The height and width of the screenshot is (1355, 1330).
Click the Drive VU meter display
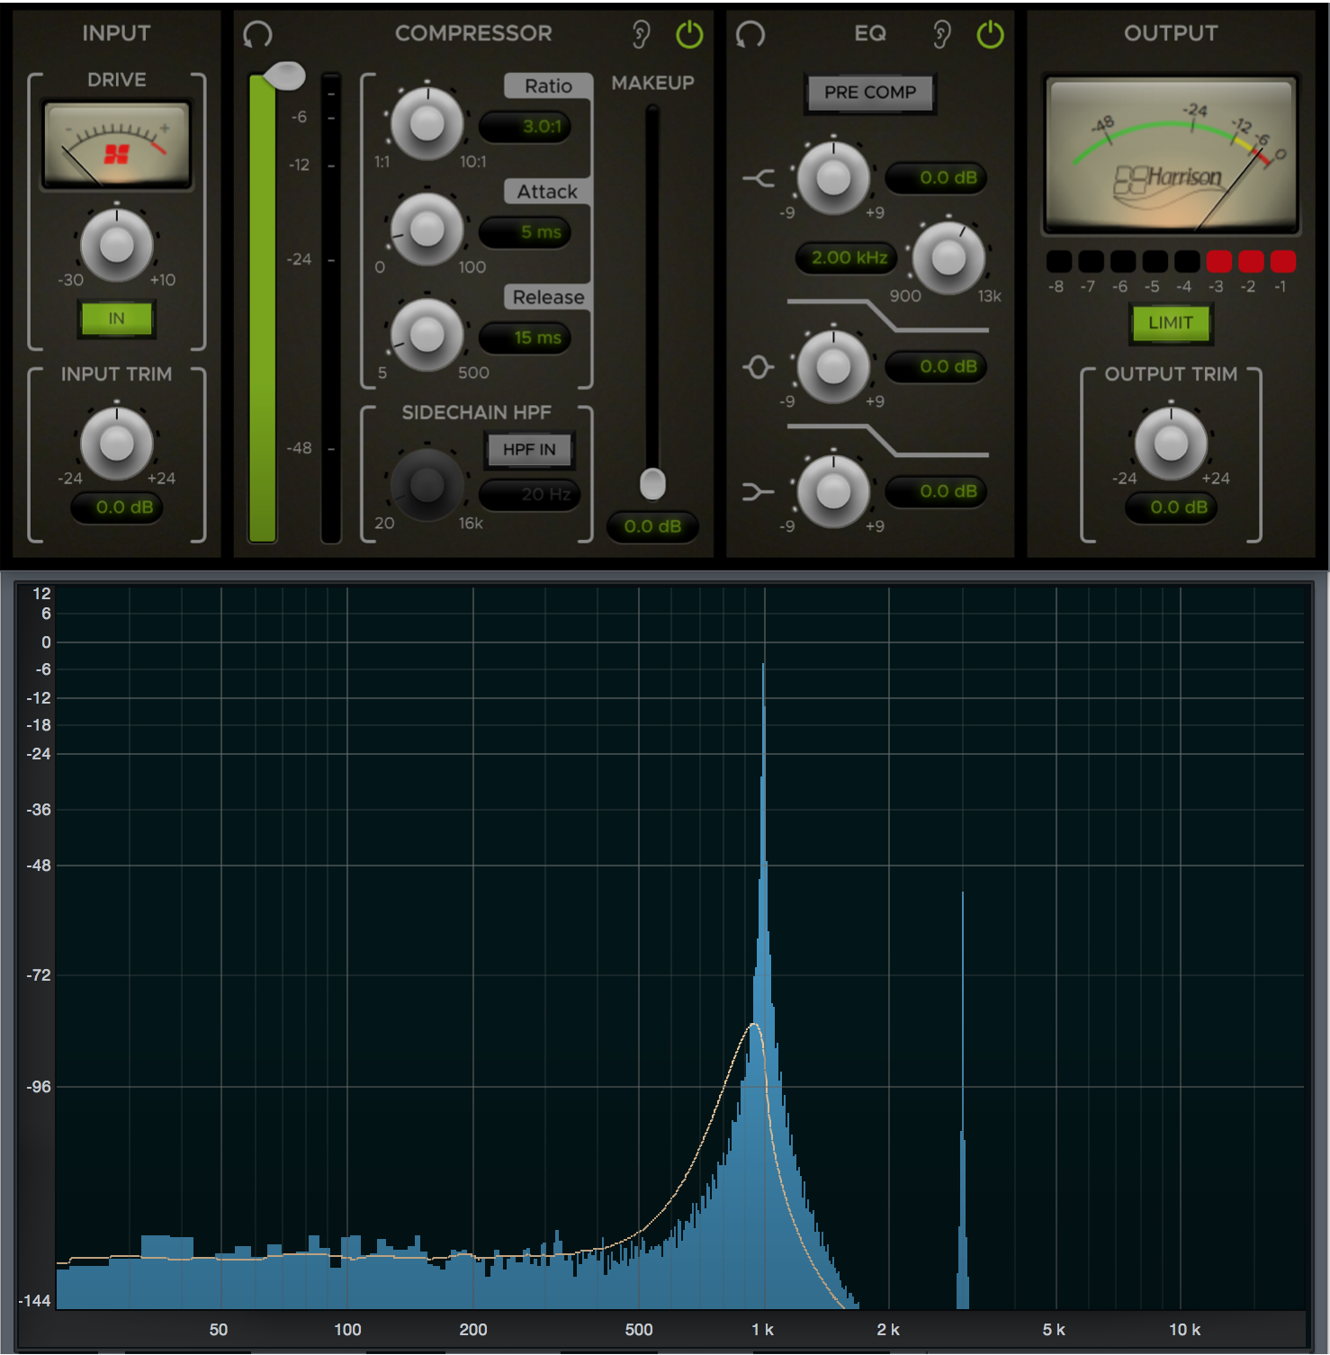117,145
